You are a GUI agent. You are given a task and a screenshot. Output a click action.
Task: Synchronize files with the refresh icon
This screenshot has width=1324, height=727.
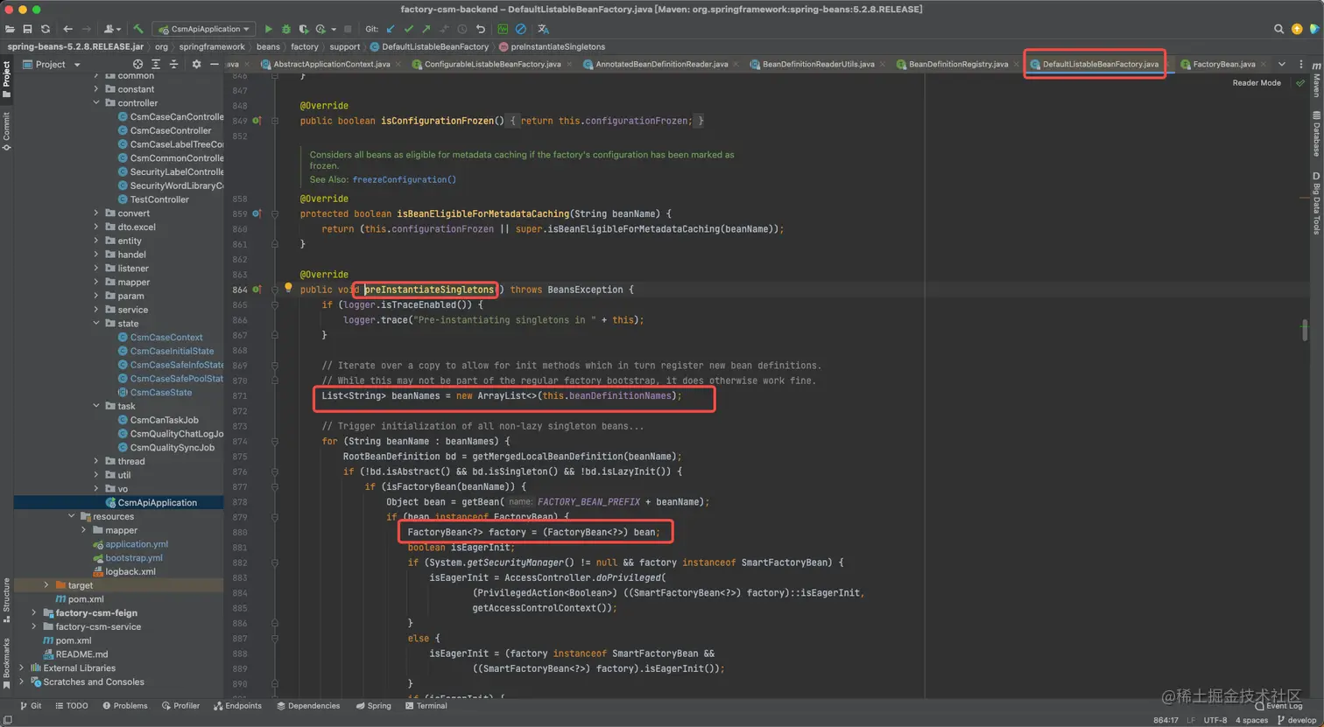(x=46, y=29)
